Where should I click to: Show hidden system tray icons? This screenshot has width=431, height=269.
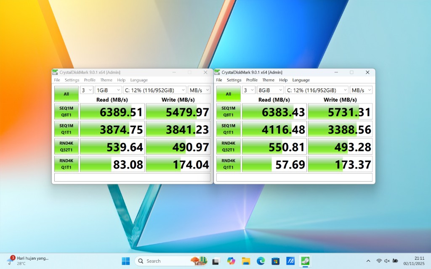point(368,261)
